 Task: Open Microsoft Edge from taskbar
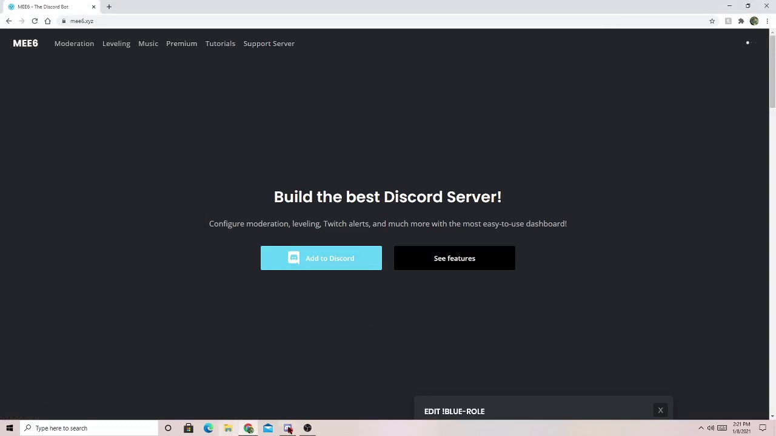tap(209, 428)
